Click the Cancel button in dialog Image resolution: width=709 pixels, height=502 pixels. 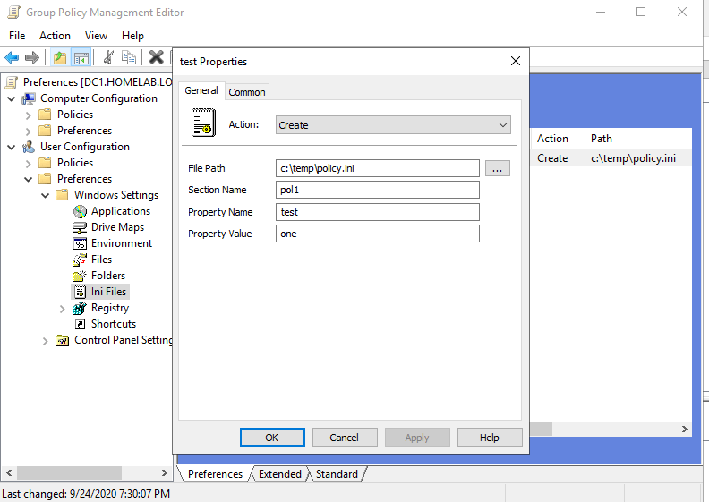pos(344,437)
